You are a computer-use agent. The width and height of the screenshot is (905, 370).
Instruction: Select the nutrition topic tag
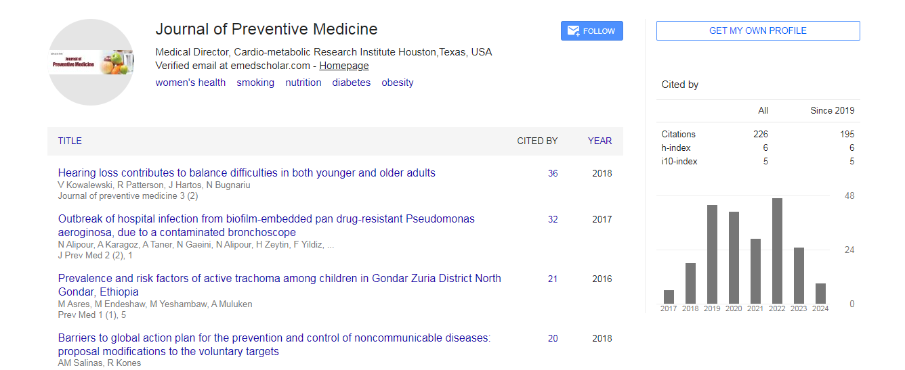tap(303, 83)
